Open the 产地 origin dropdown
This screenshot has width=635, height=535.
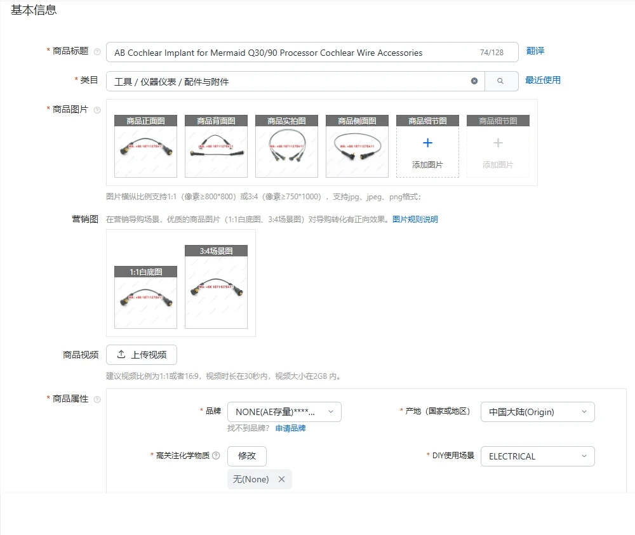tap(537, 411)
